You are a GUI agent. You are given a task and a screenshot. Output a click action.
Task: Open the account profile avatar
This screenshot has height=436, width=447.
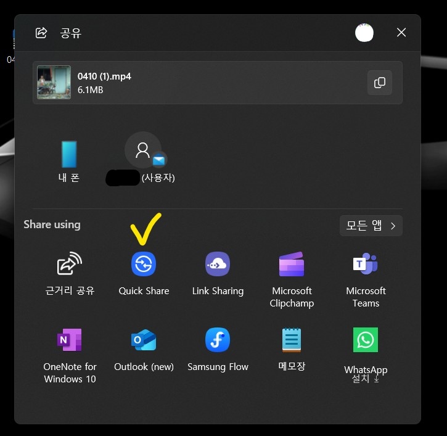364,33
